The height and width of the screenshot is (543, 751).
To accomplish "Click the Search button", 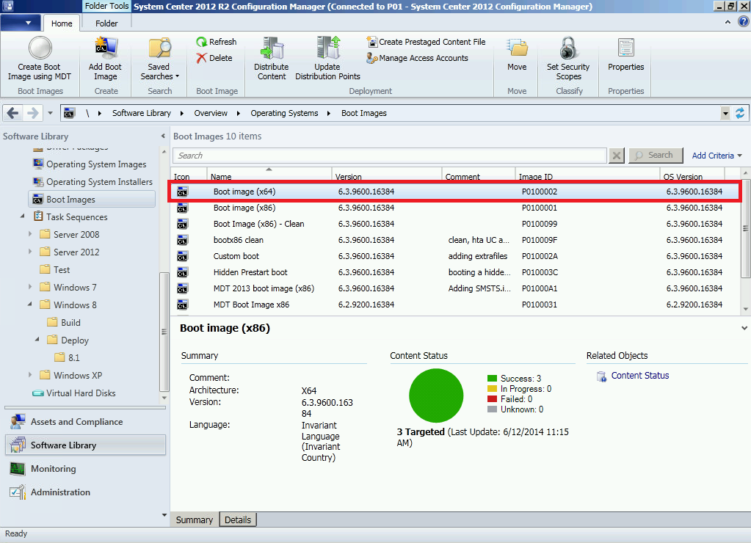I will coord(656,155).
